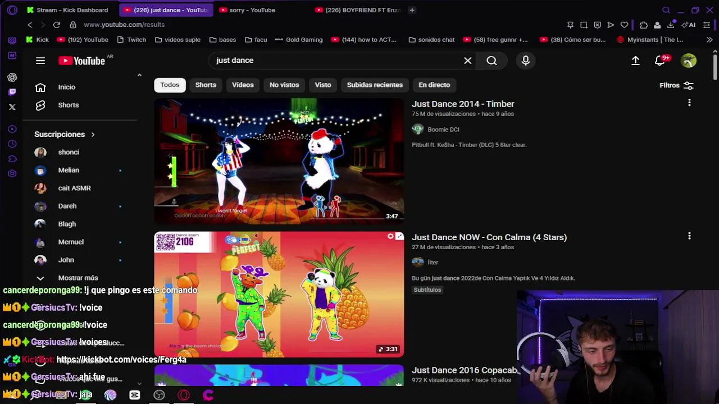Take a snapshot with the capture icon
This screenshot has width=719, height=404.
584,25
